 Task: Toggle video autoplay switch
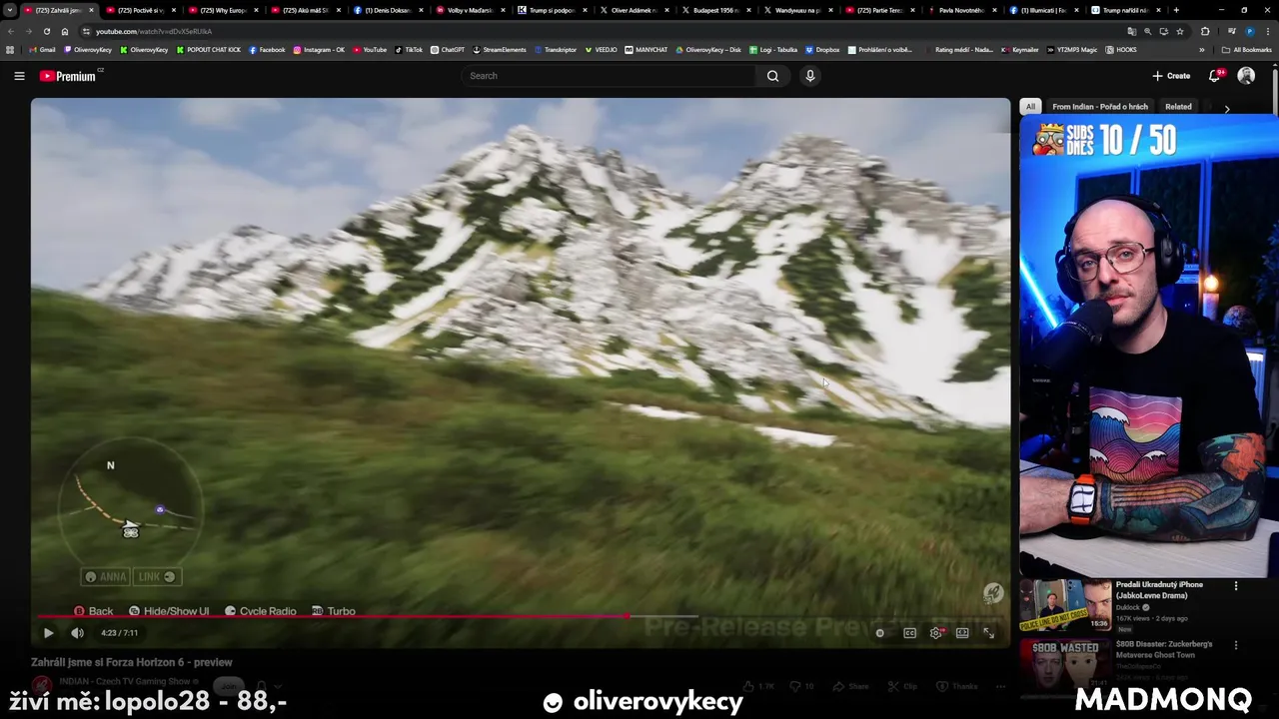point(880,632)
